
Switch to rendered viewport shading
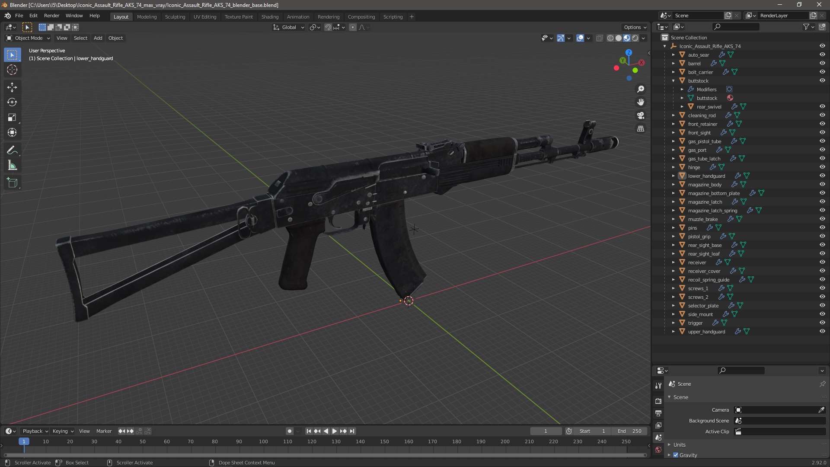[x=635, y=38]
